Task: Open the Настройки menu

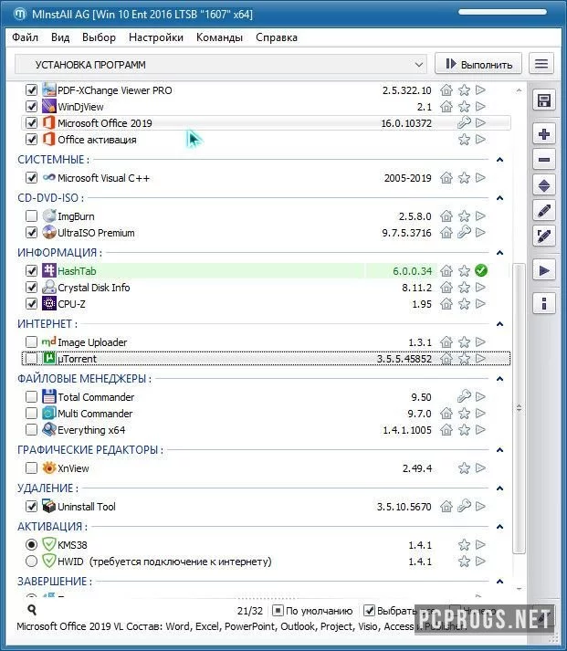Action: pos(156,37)
